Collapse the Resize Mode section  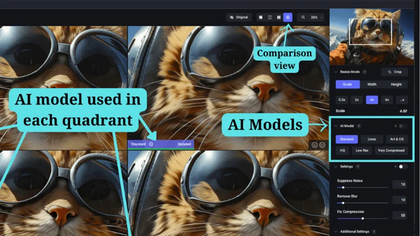tap(336, 72)
